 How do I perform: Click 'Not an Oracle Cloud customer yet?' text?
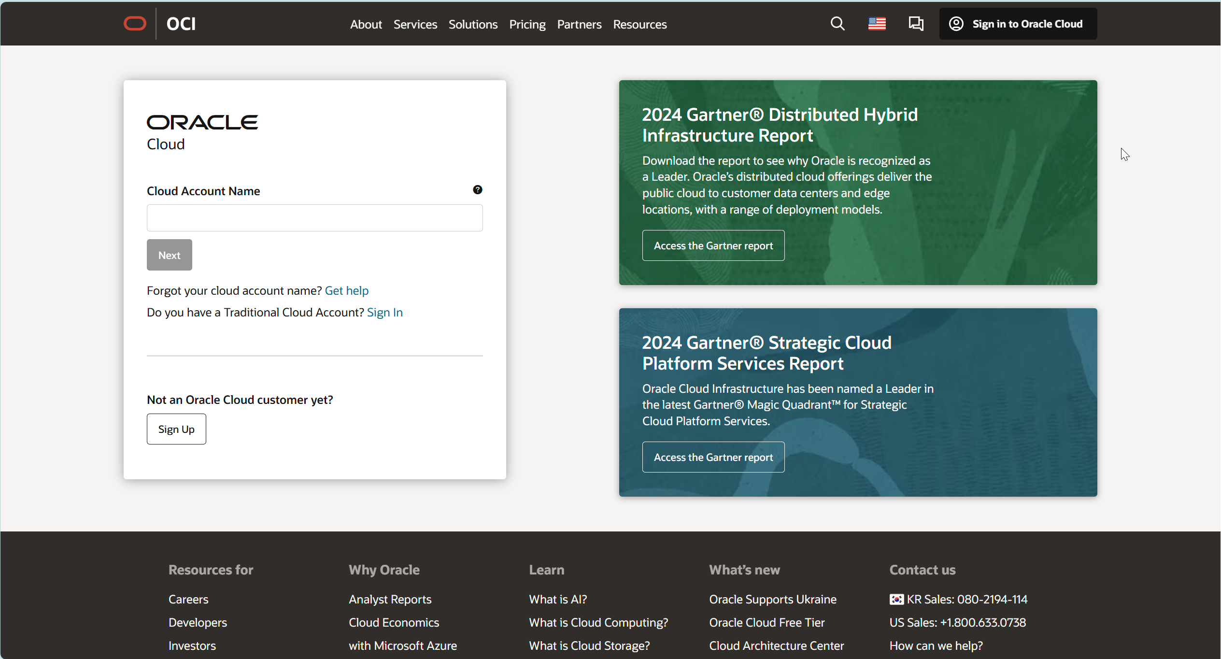tap(240, 400)
